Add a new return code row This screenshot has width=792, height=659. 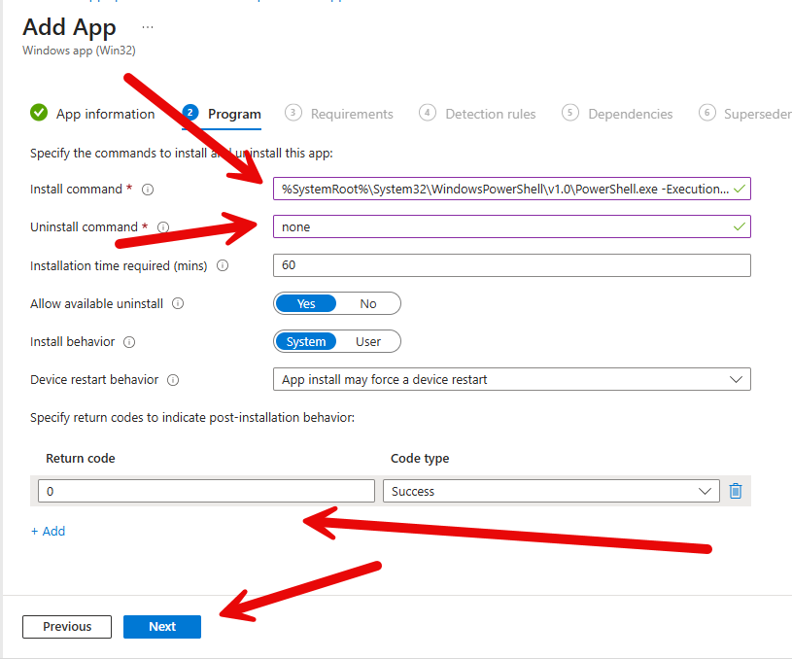pyautogui.click(x=49, y=531)
